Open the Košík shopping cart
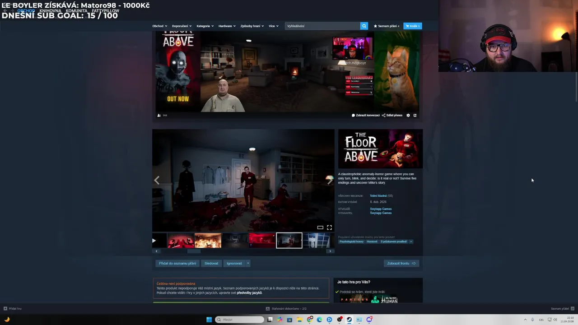578x325 pixels. (x=413, y=26)
